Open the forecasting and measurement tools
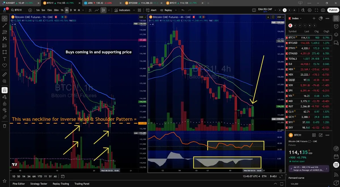Viewport: 340px width, 187px height. pos(5,45)
